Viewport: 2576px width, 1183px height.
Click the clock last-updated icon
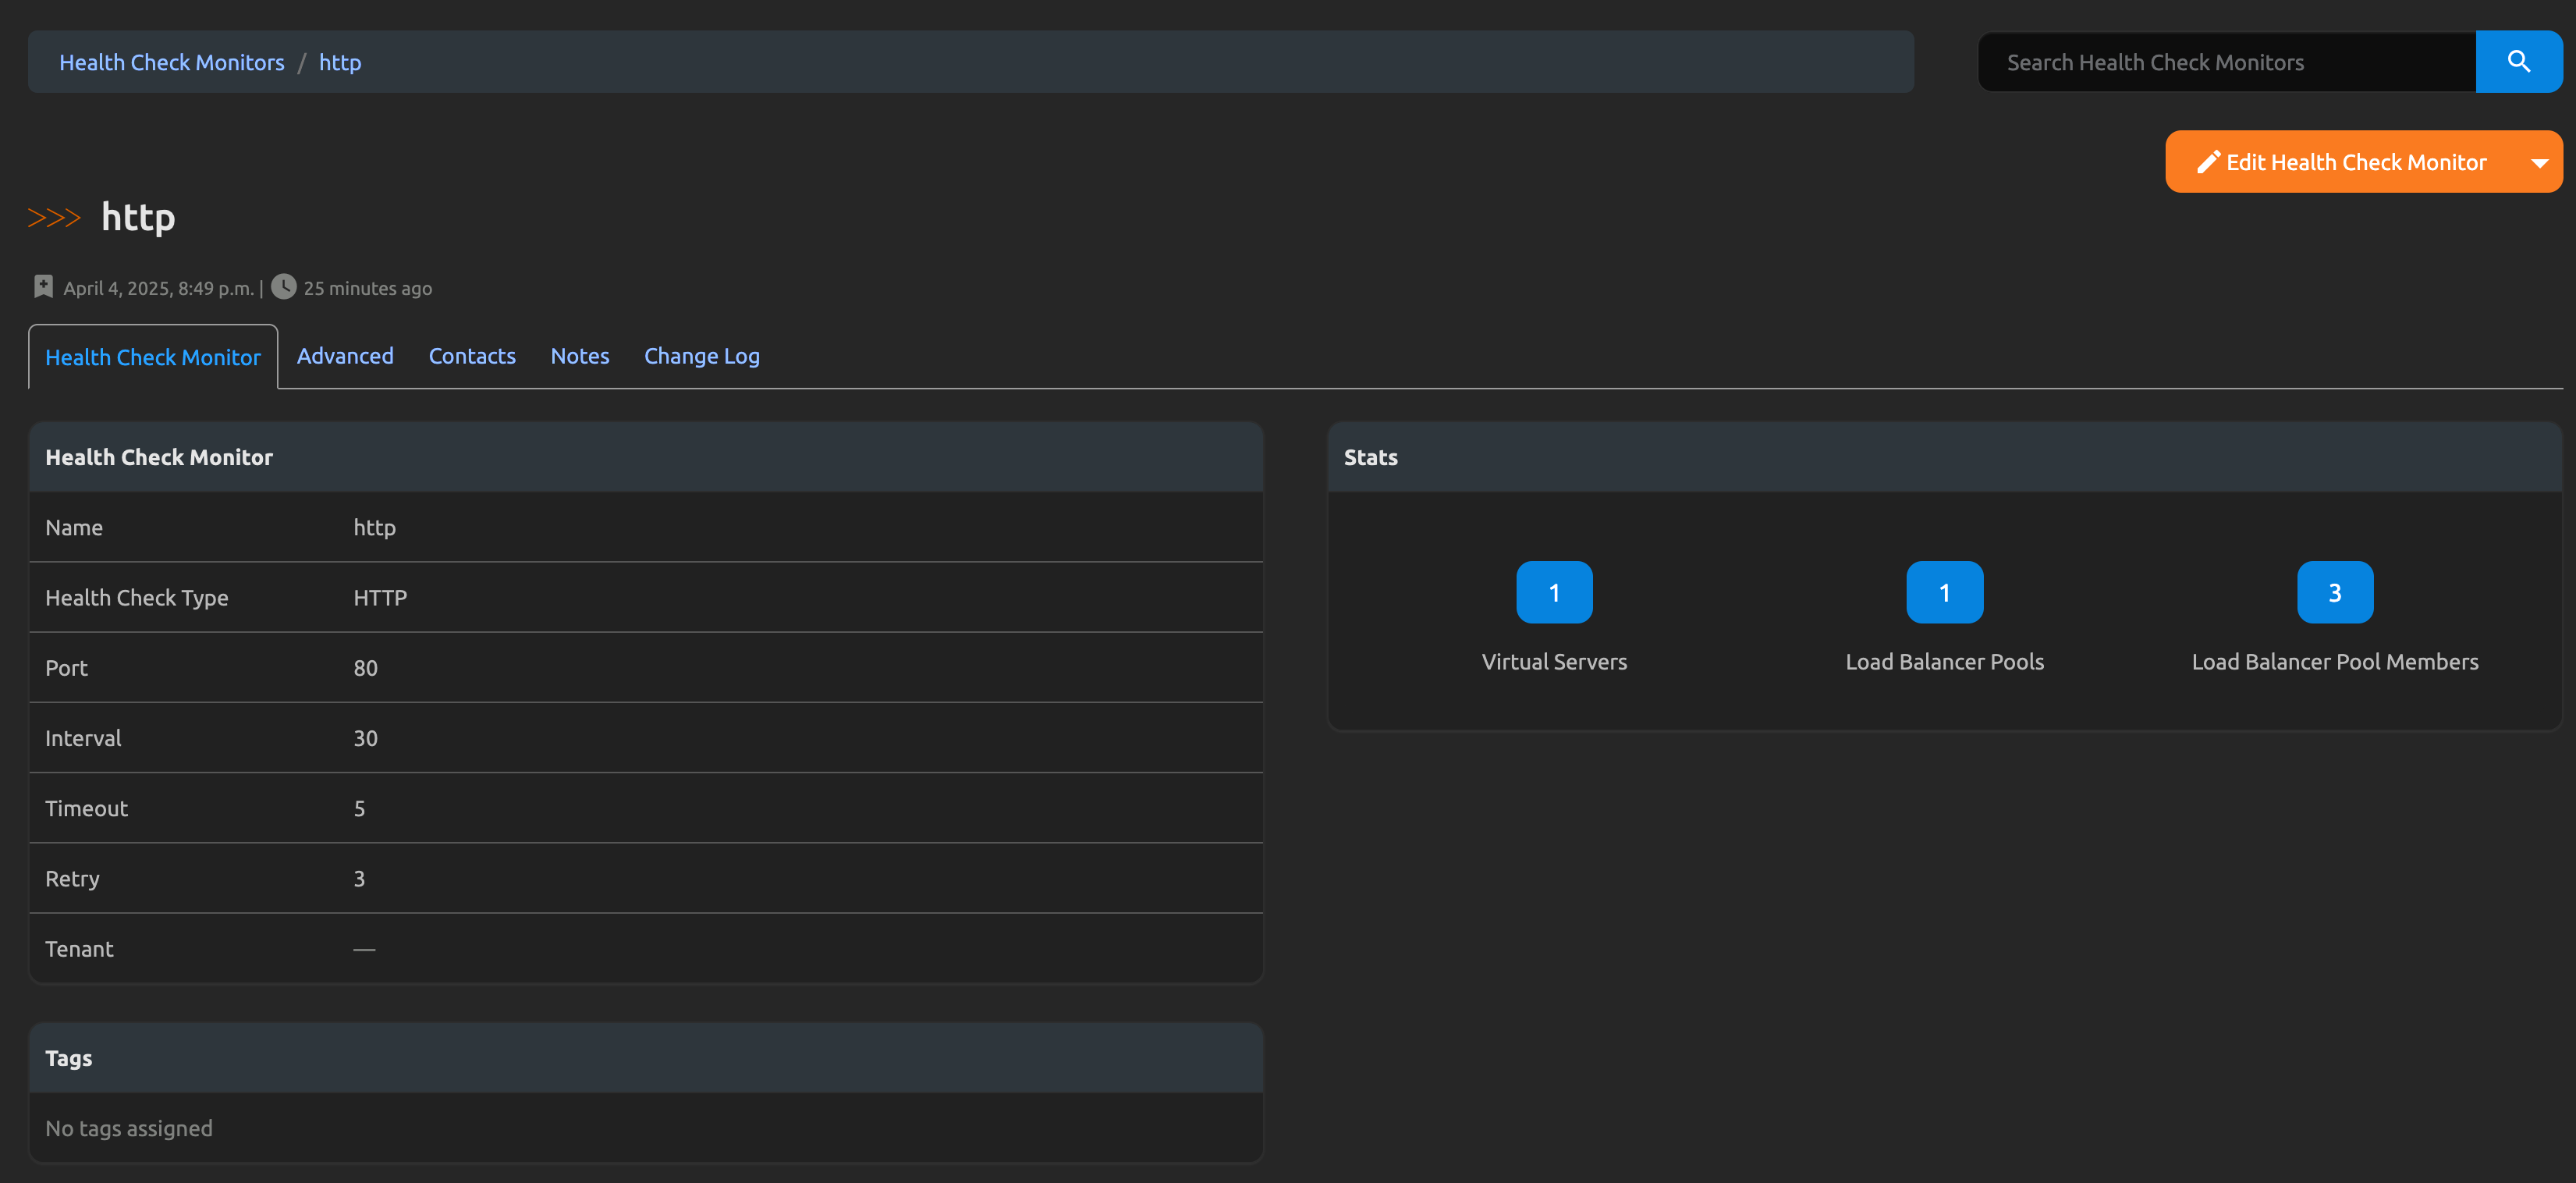click(x=284, y=287)
